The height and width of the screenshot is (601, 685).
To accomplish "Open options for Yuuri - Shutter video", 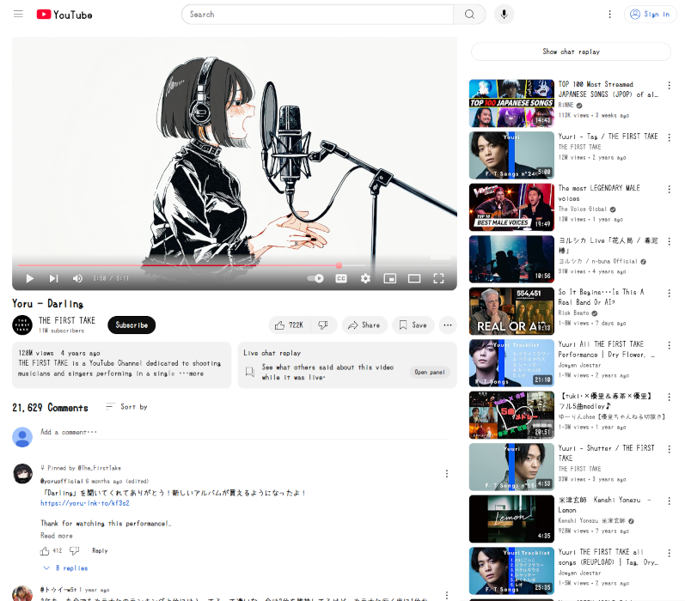I will [669, 449].
